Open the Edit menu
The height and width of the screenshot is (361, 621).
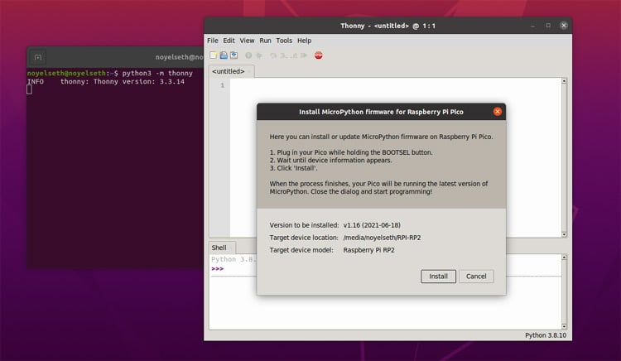coord(229,41)
